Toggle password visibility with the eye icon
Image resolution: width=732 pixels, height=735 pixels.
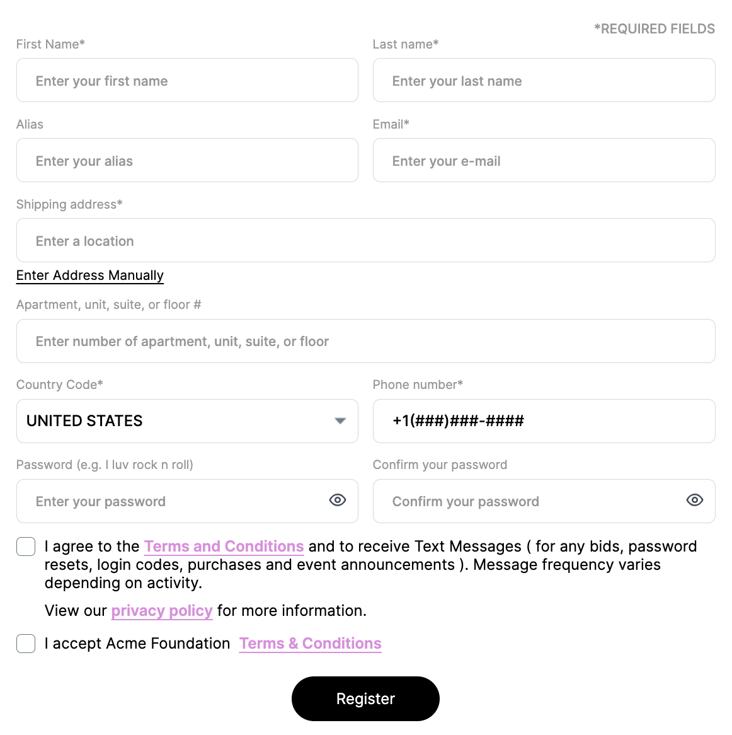coord(337,500)
